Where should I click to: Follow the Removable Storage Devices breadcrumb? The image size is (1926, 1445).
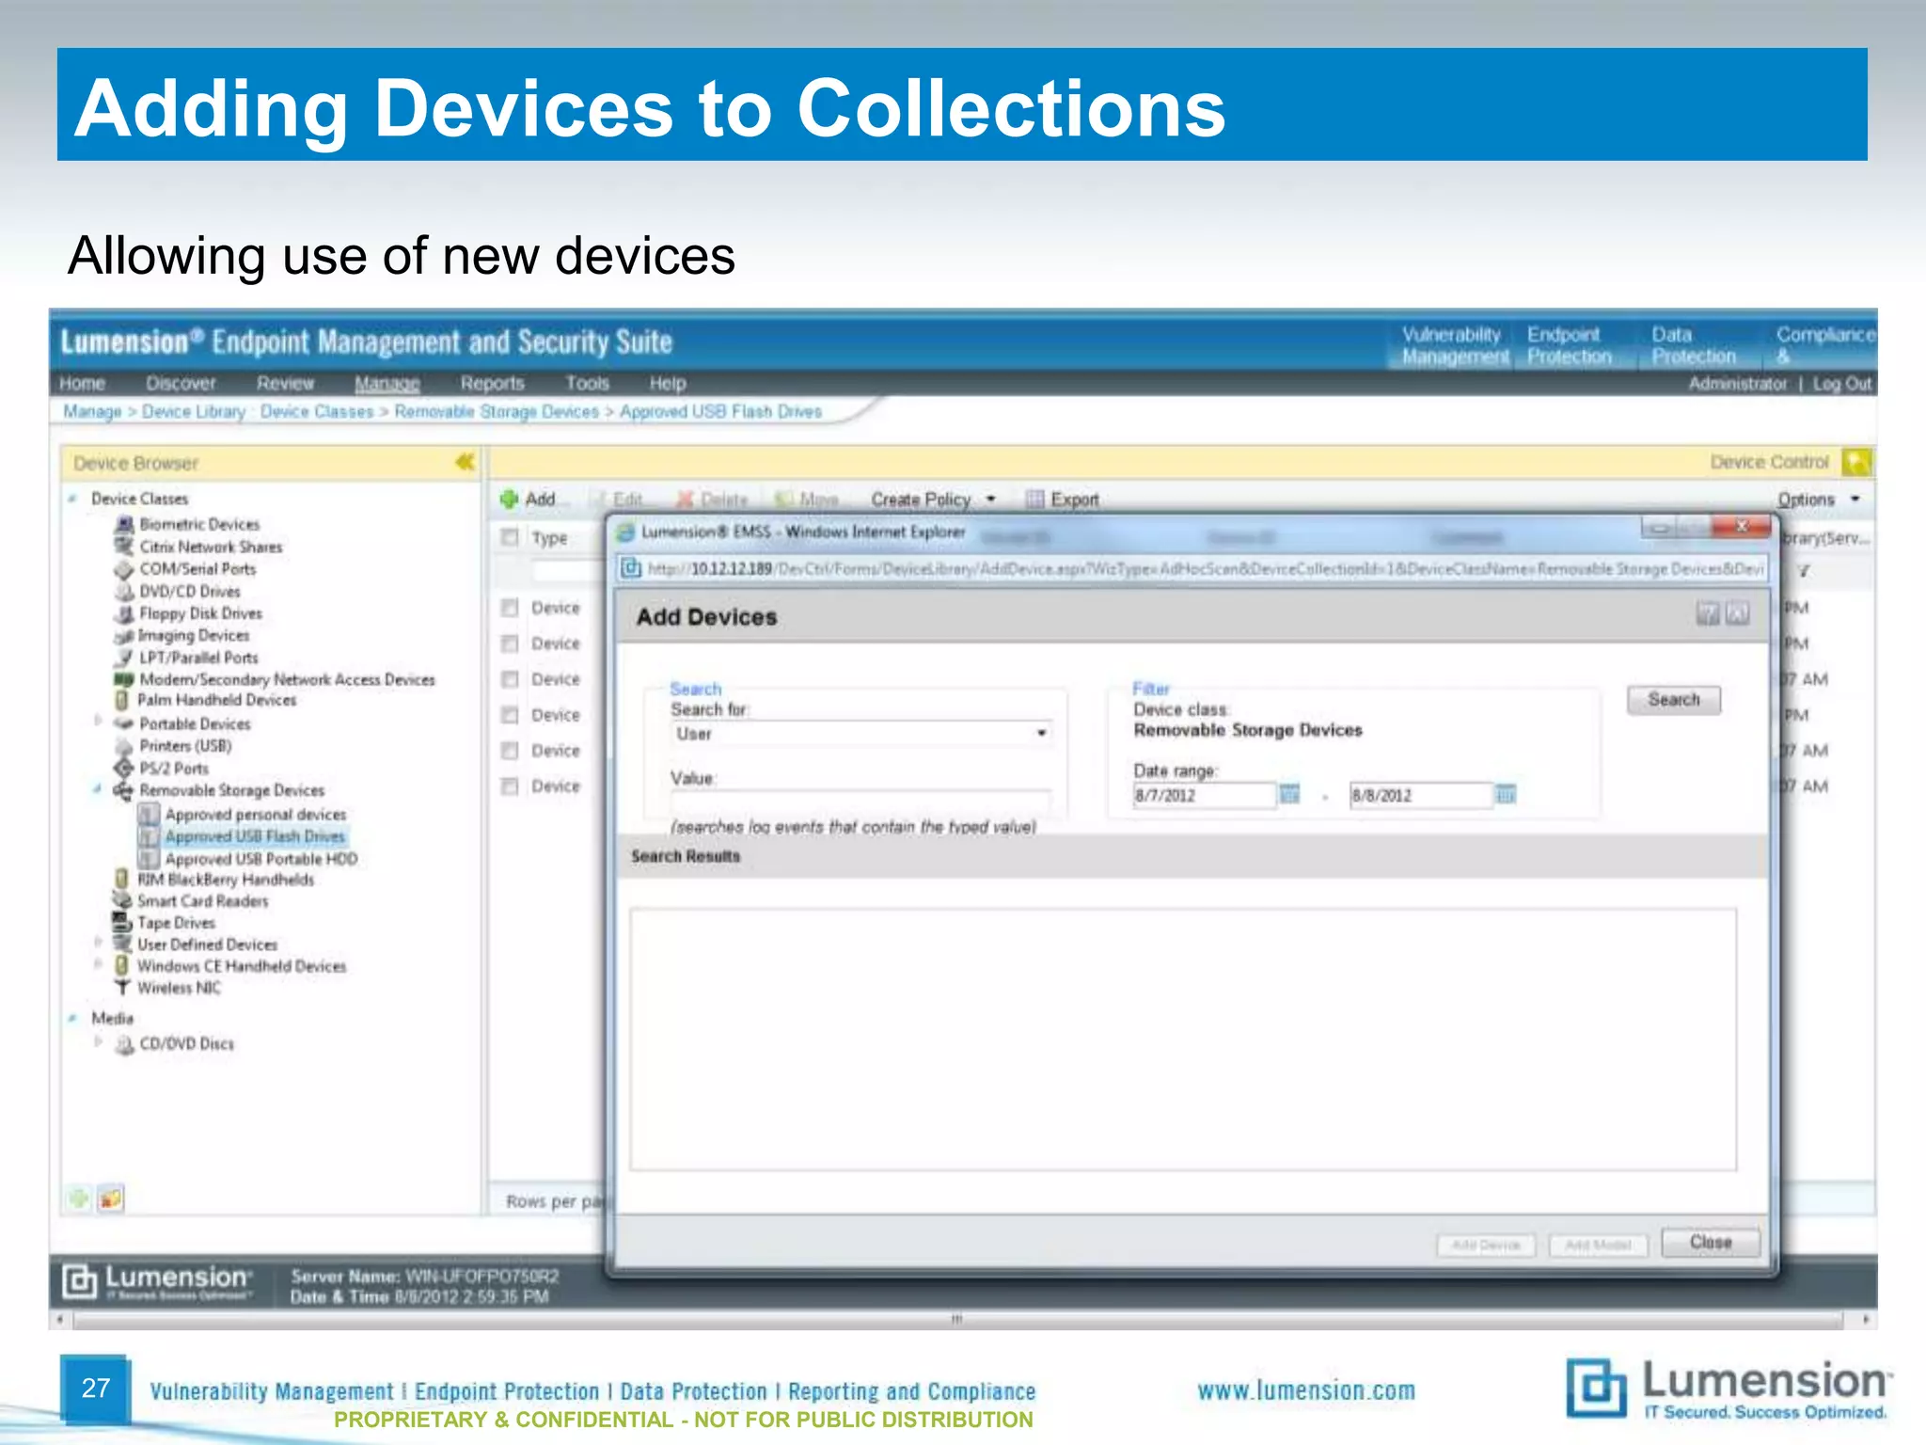pyautogui.click(x=497, y=411)
